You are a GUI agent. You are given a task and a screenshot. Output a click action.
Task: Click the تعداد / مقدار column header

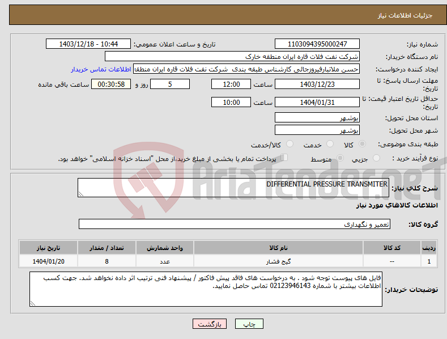click(x=107, y=248)
